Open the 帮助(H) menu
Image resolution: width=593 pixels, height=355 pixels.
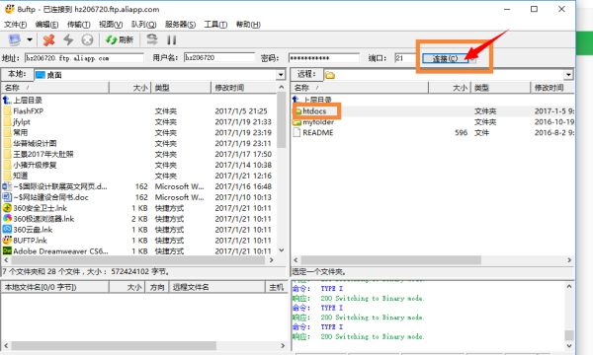(248, 25)
